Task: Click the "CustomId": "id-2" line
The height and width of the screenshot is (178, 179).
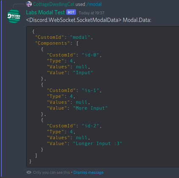Action: pos(74,126)
